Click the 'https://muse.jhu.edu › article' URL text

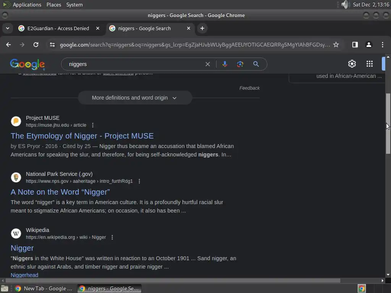click(x=56, y=125)
